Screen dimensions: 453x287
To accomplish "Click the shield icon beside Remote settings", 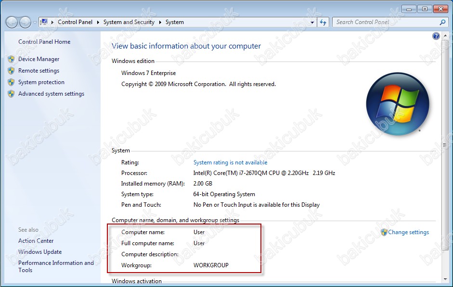I will (x=11, y=71).
